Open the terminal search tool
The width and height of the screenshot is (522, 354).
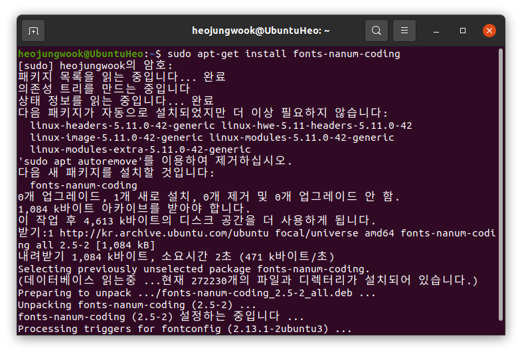tap(376, 31)
